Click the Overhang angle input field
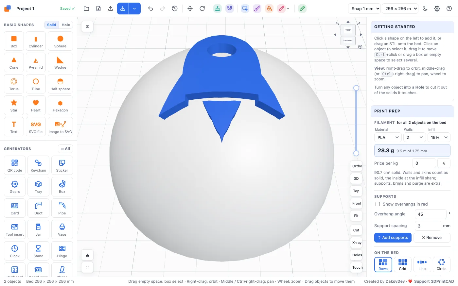 [431, 214]
